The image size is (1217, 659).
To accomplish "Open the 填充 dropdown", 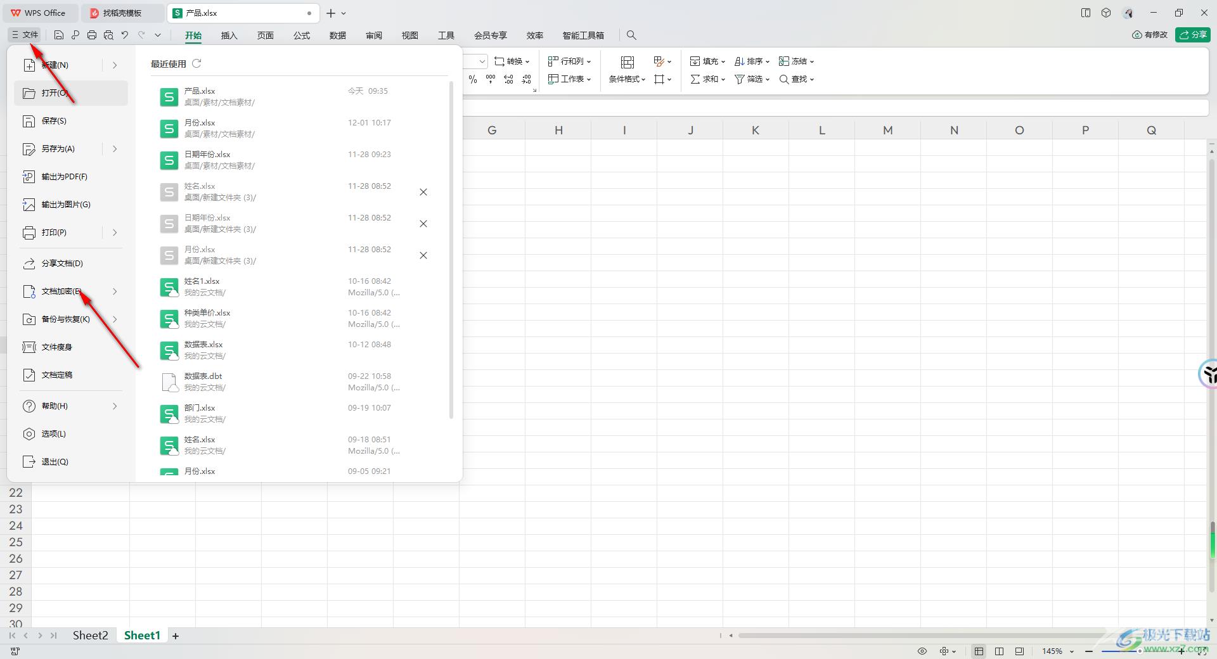I will point(707,61).
